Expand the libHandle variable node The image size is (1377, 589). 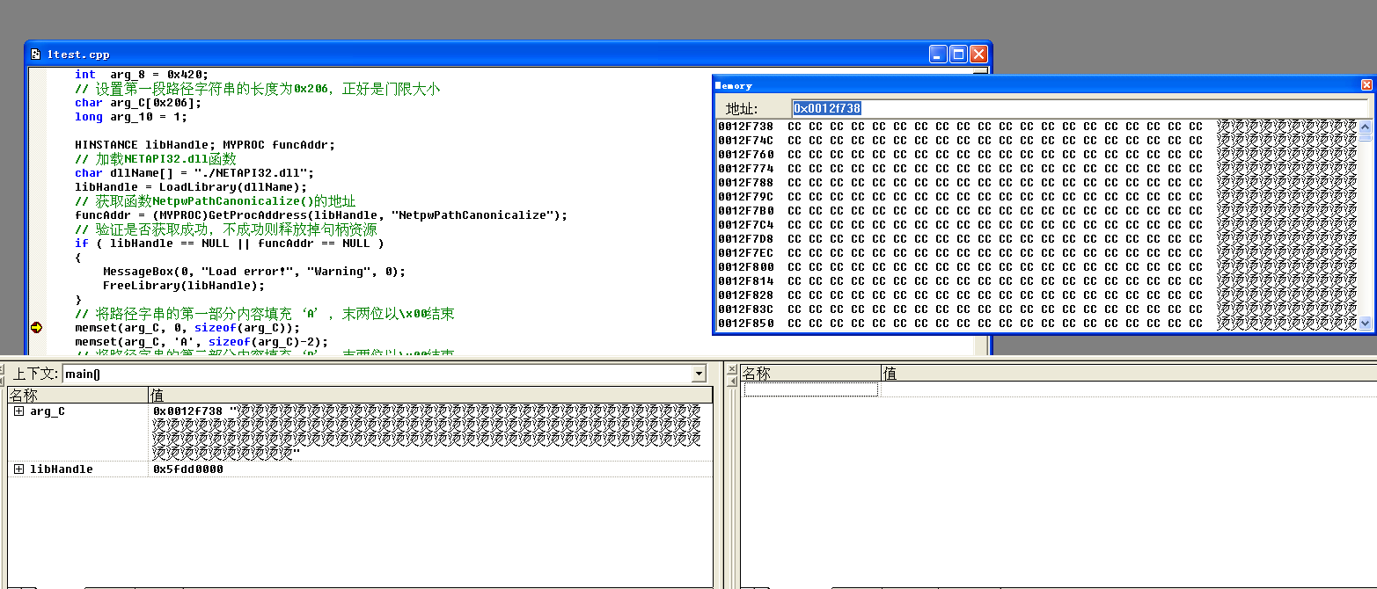[18, 469]
